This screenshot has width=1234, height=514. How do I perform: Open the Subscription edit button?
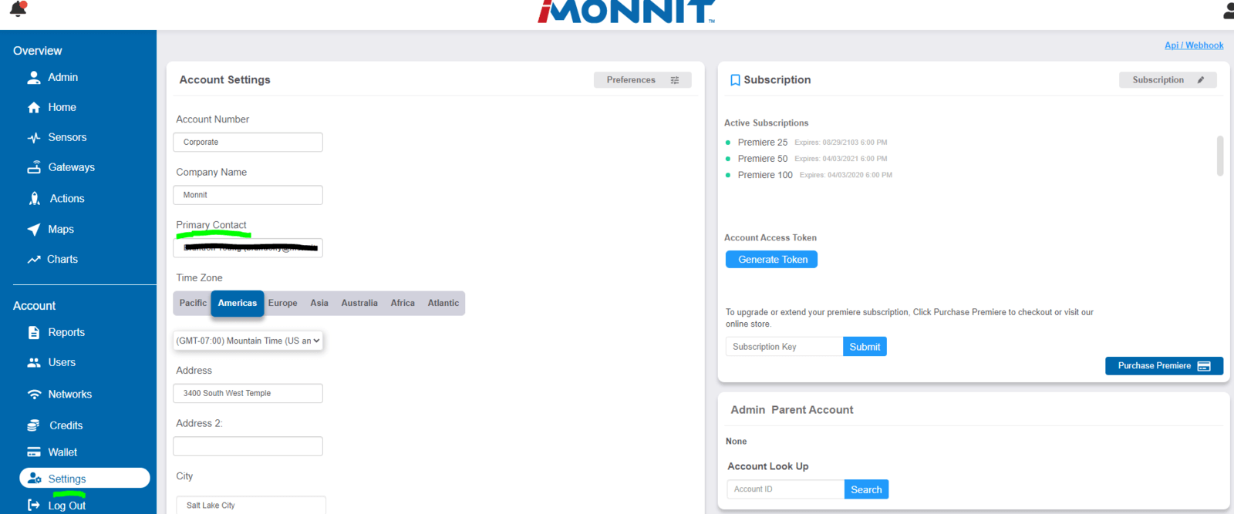click(1167, 80)
